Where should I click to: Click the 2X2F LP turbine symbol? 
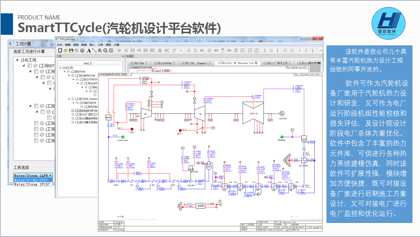(x=254, y=113)
